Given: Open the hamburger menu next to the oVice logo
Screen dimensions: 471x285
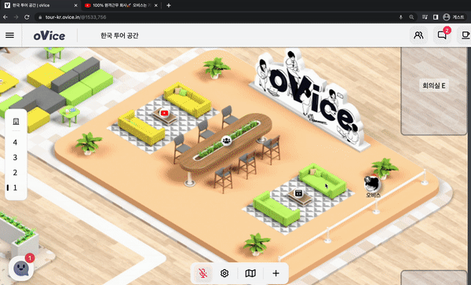Looking at the screenshot, I should (x=9, y=35).
